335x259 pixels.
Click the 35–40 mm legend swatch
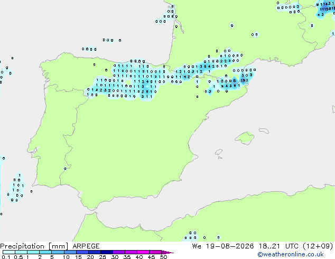point(131,252)
